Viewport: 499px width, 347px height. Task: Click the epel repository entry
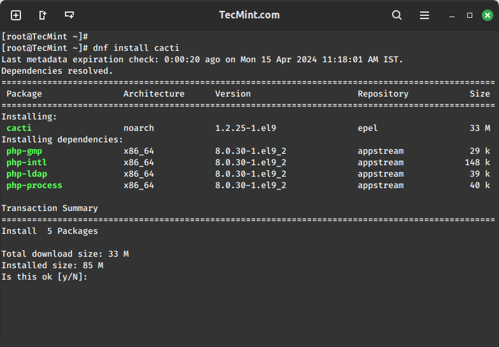368,128
